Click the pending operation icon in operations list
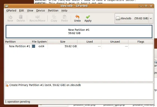This screenshot has height=107, width=157. [7, 85]
